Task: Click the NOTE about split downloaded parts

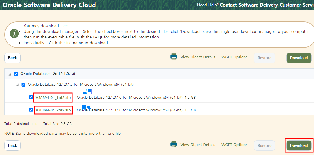Action: (63, 133)
